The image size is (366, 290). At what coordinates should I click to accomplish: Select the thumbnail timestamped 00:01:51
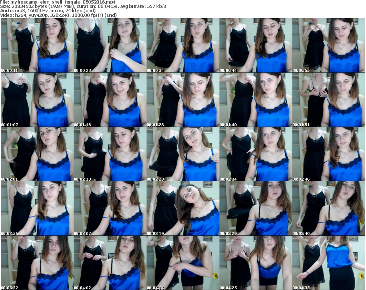tap(329, 100)
